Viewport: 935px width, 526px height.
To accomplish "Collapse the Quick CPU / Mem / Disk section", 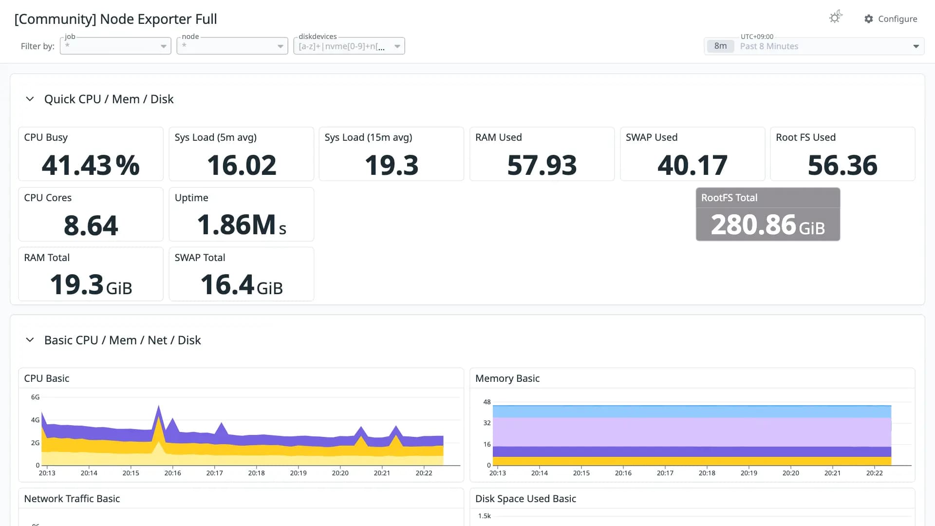I will [x=30, y=99].
